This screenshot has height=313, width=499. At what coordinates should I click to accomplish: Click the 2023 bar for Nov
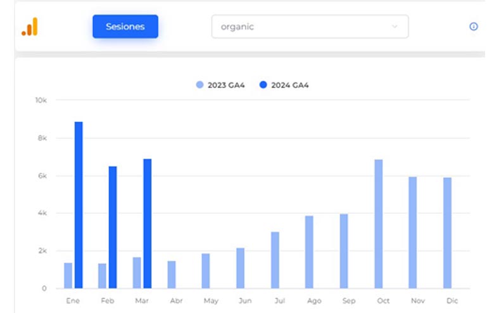[413, 232]
